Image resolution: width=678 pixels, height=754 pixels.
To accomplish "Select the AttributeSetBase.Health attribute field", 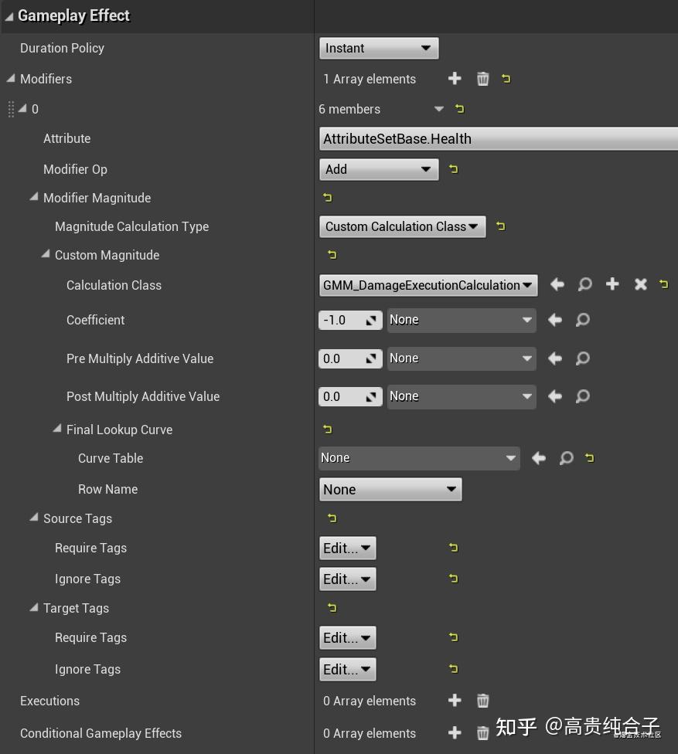I will (x=495, y=139).
